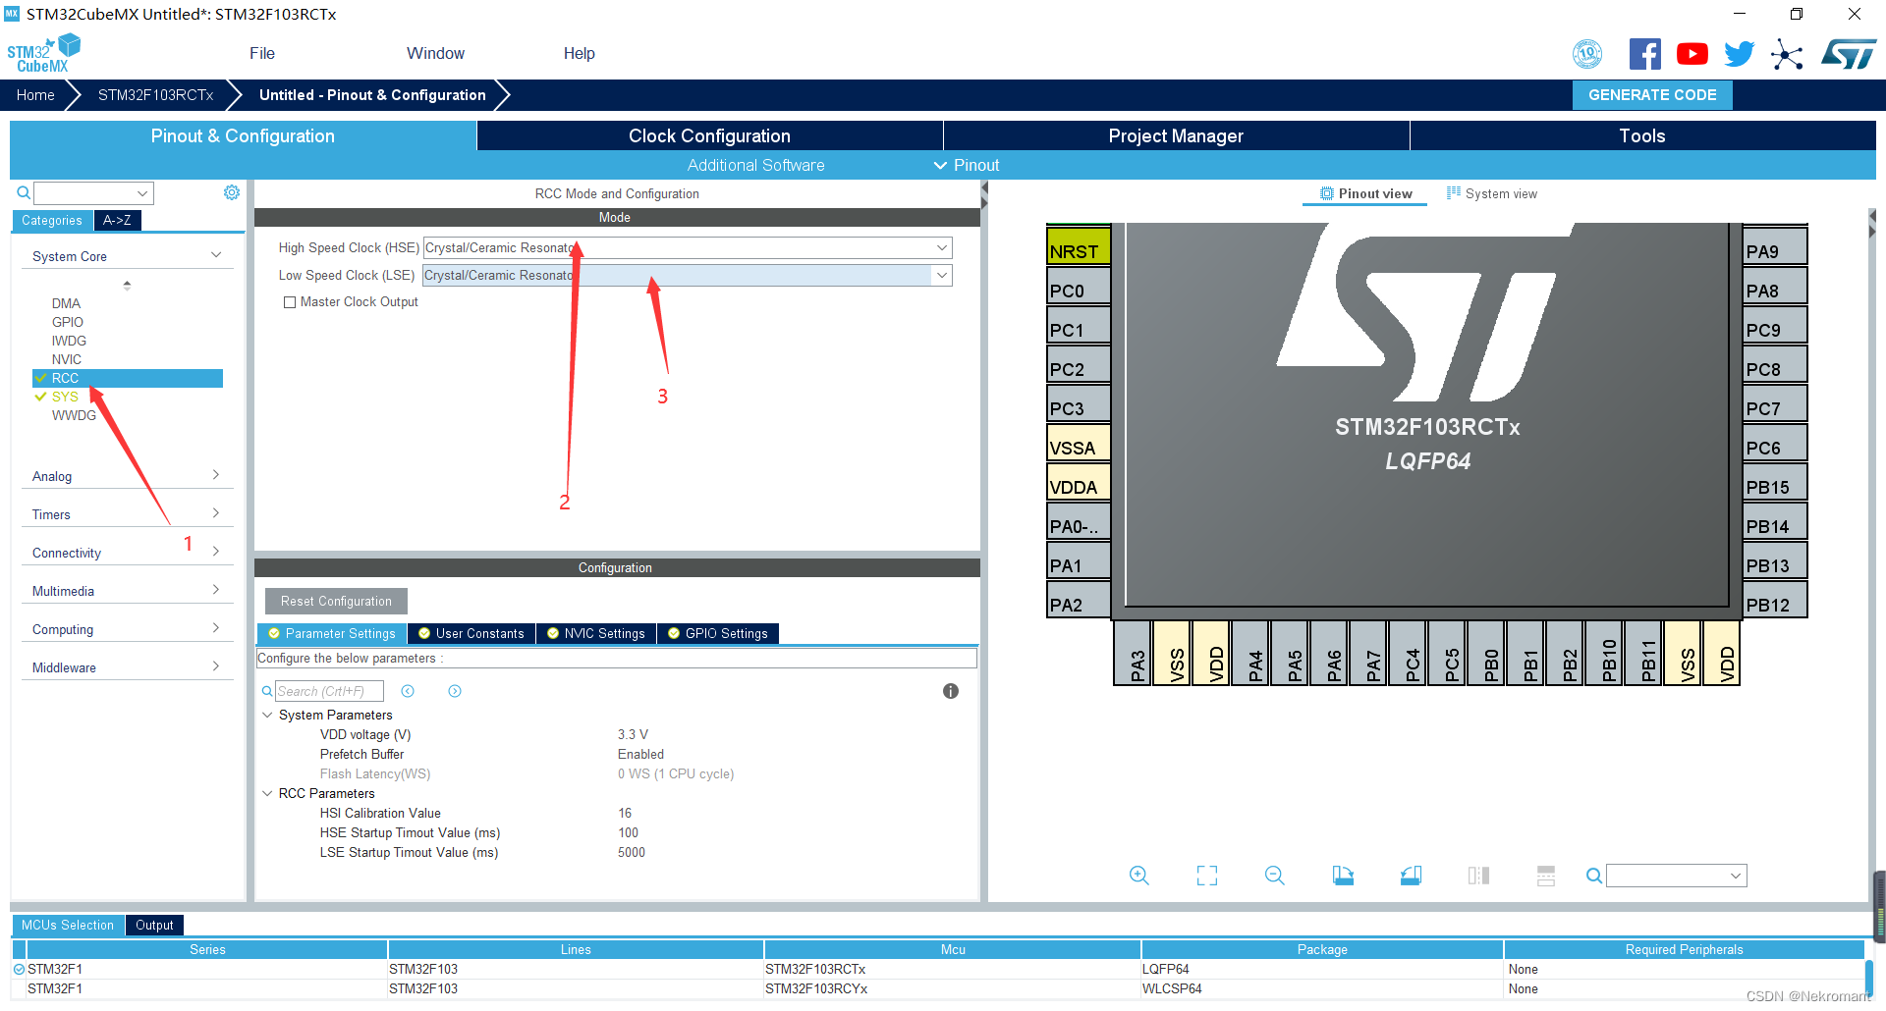Click the peripheral search magnifier icon
This screenshot has height=1011, width=1886.
point(24,192)
